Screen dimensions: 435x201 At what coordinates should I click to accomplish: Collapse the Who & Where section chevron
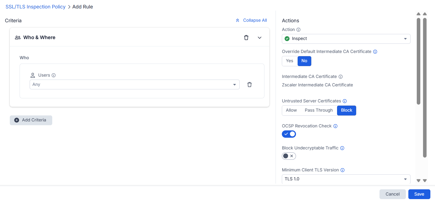[x=260, y=38]
